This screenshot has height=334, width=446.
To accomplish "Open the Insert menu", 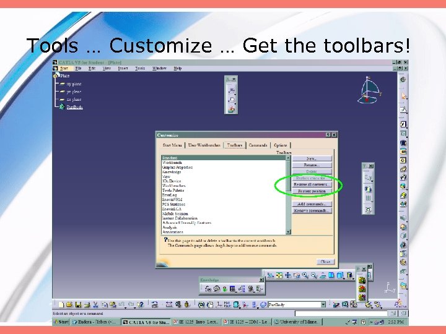I will pyautogui.click(x=123, y=69).
